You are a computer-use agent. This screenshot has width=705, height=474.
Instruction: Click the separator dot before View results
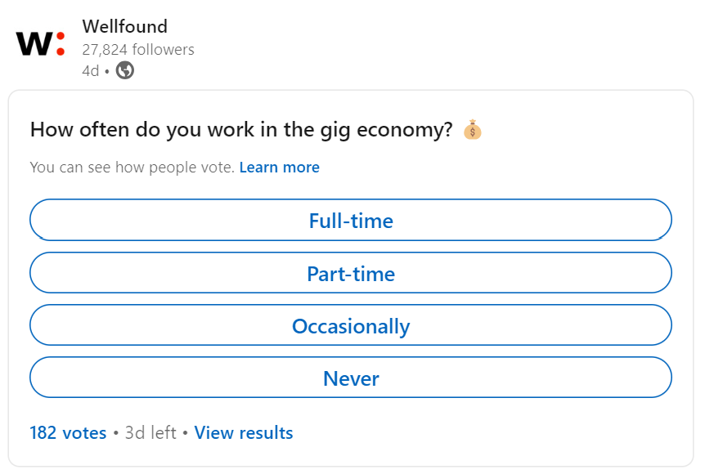[x=184, y=432]
